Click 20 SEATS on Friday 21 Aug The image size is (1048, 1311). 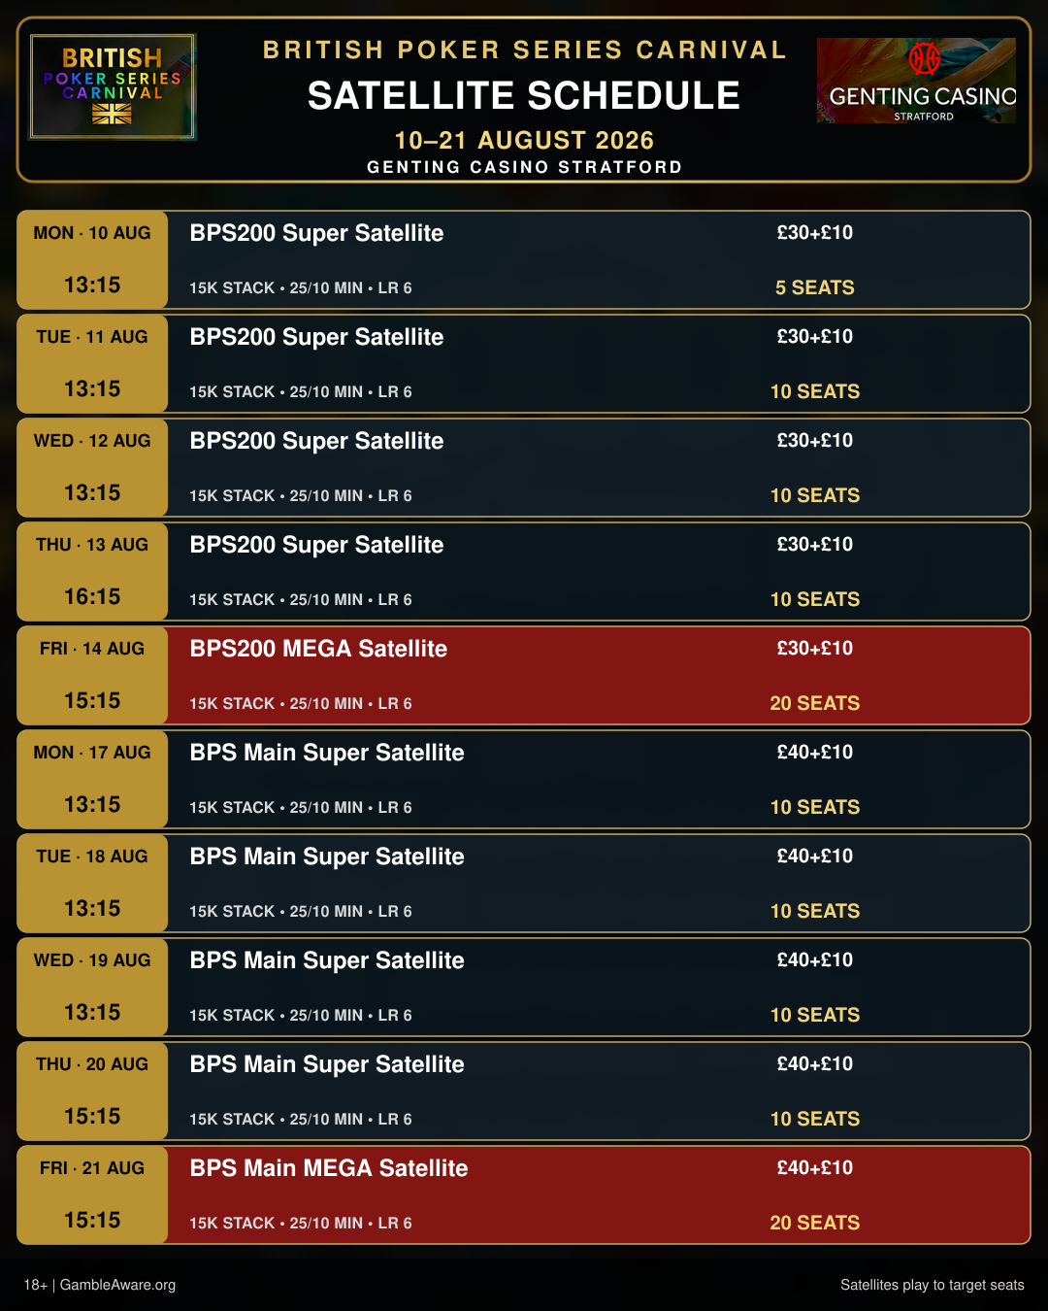pyautogui.click(x=814, y=1223)
